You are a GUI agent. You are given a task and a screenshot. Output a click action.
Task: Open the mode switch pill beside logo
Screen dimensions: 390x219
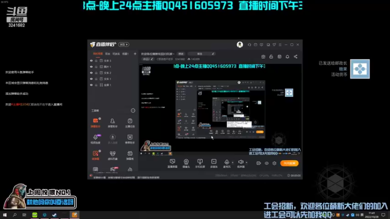124,44
